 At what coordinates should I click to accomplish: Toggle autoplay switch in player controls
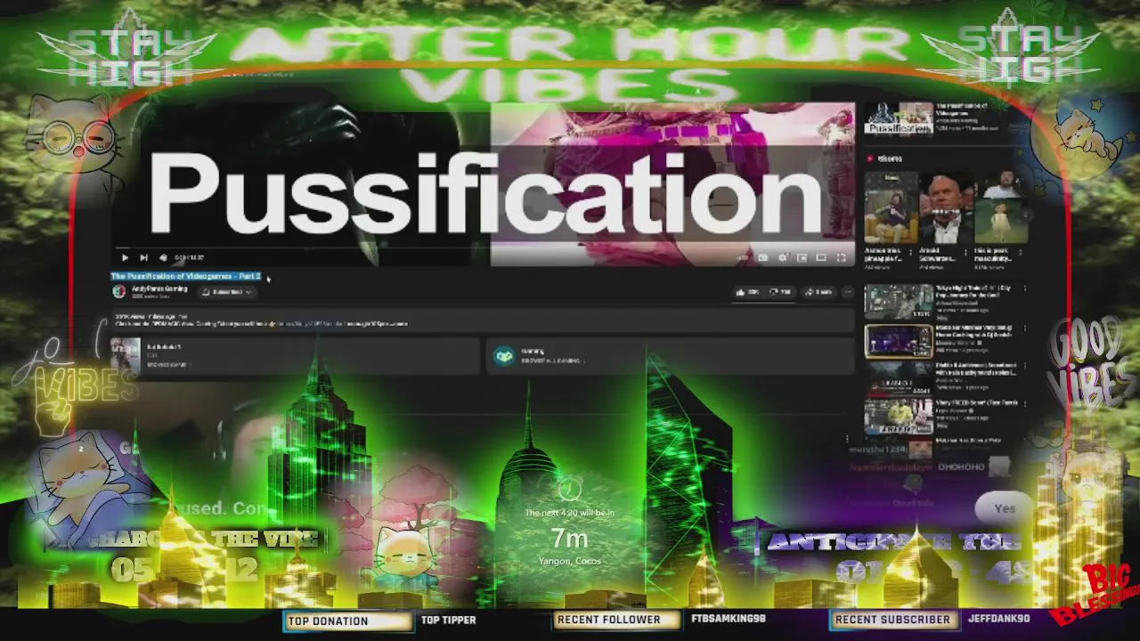pos(743,257)
